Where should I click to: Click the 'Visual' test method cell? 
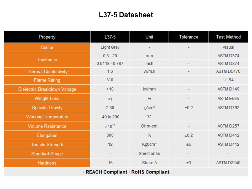pos(228,47)
